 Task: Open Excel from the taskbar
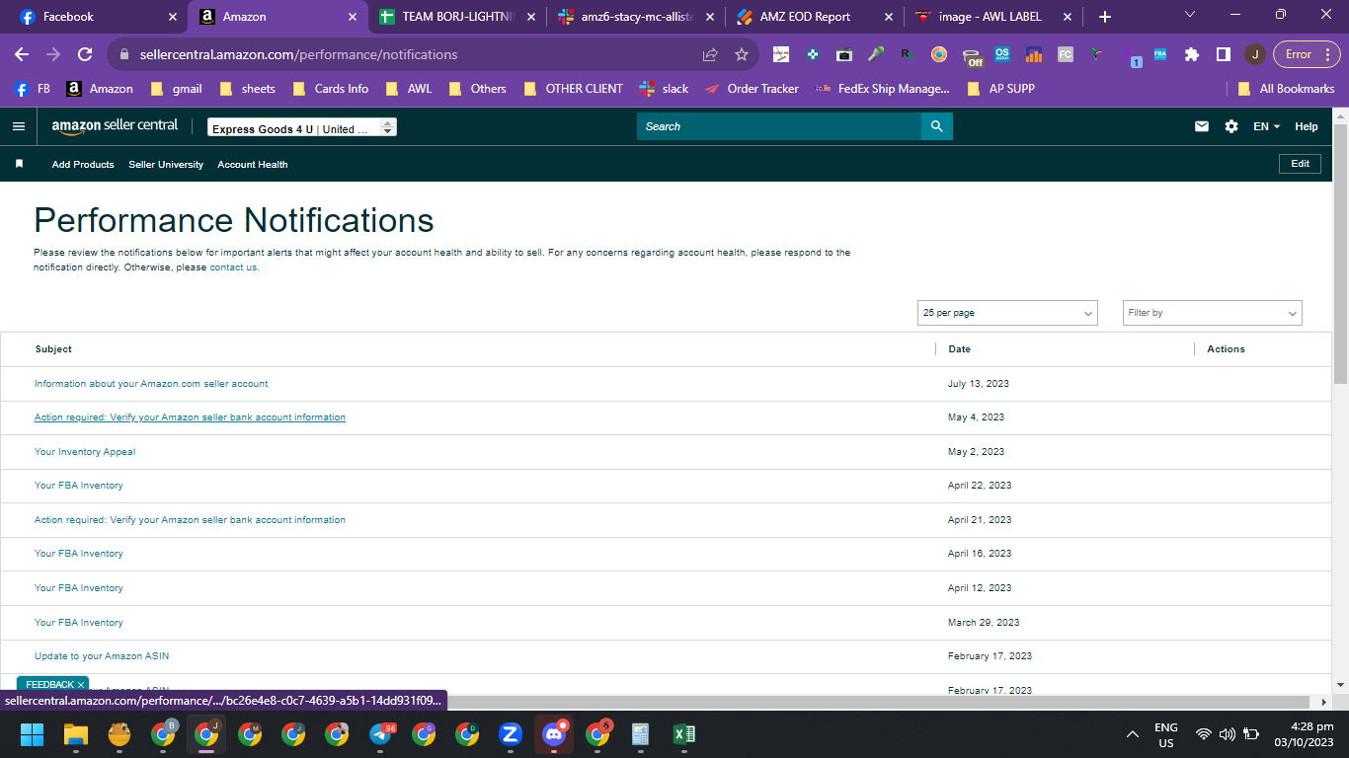683,734
